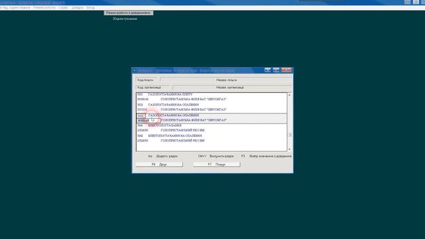Screen dimensions: 425x239
Task: Click the organisation code cell in the highlighted row
Action: [x=148, y=120]
